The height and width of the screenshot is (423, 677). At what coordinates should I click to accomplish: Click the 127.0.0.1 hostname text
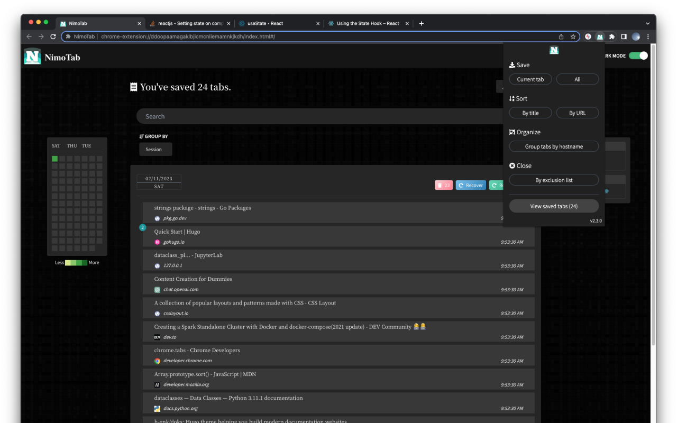172,266
